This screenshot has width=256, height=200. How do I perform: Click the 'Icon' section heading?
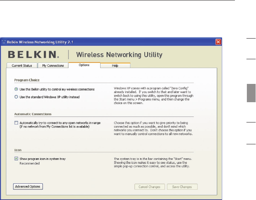point(18,150)
